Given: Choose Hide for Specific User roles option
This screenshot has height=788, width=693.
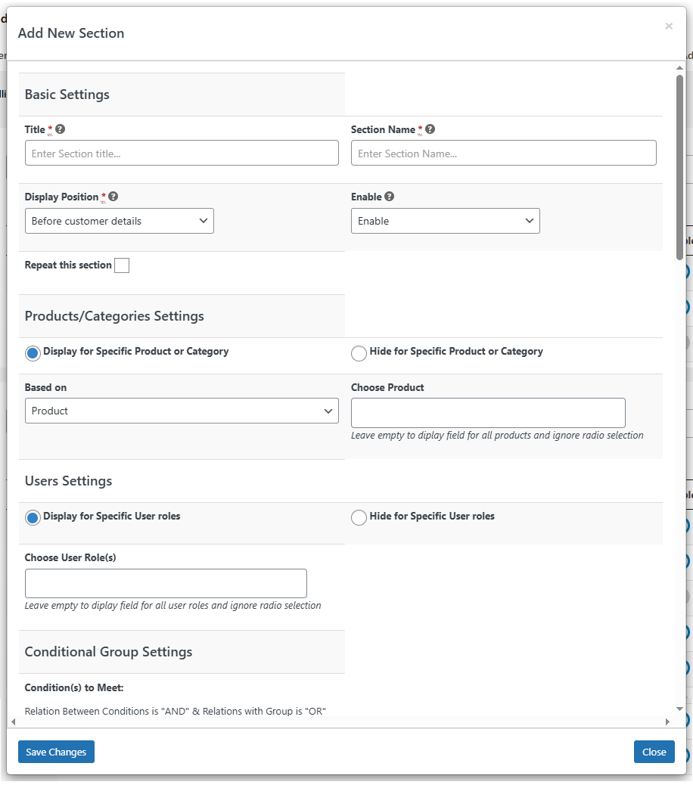Looking at the screenshot, I should tap(359, 518).
